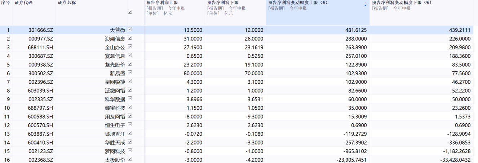Toggle the select-all checkbox in header
This screenshot has width=478, height=163.
pos(130,12)
